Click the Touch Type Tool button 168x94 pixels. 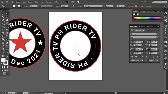tap(138, 30)
